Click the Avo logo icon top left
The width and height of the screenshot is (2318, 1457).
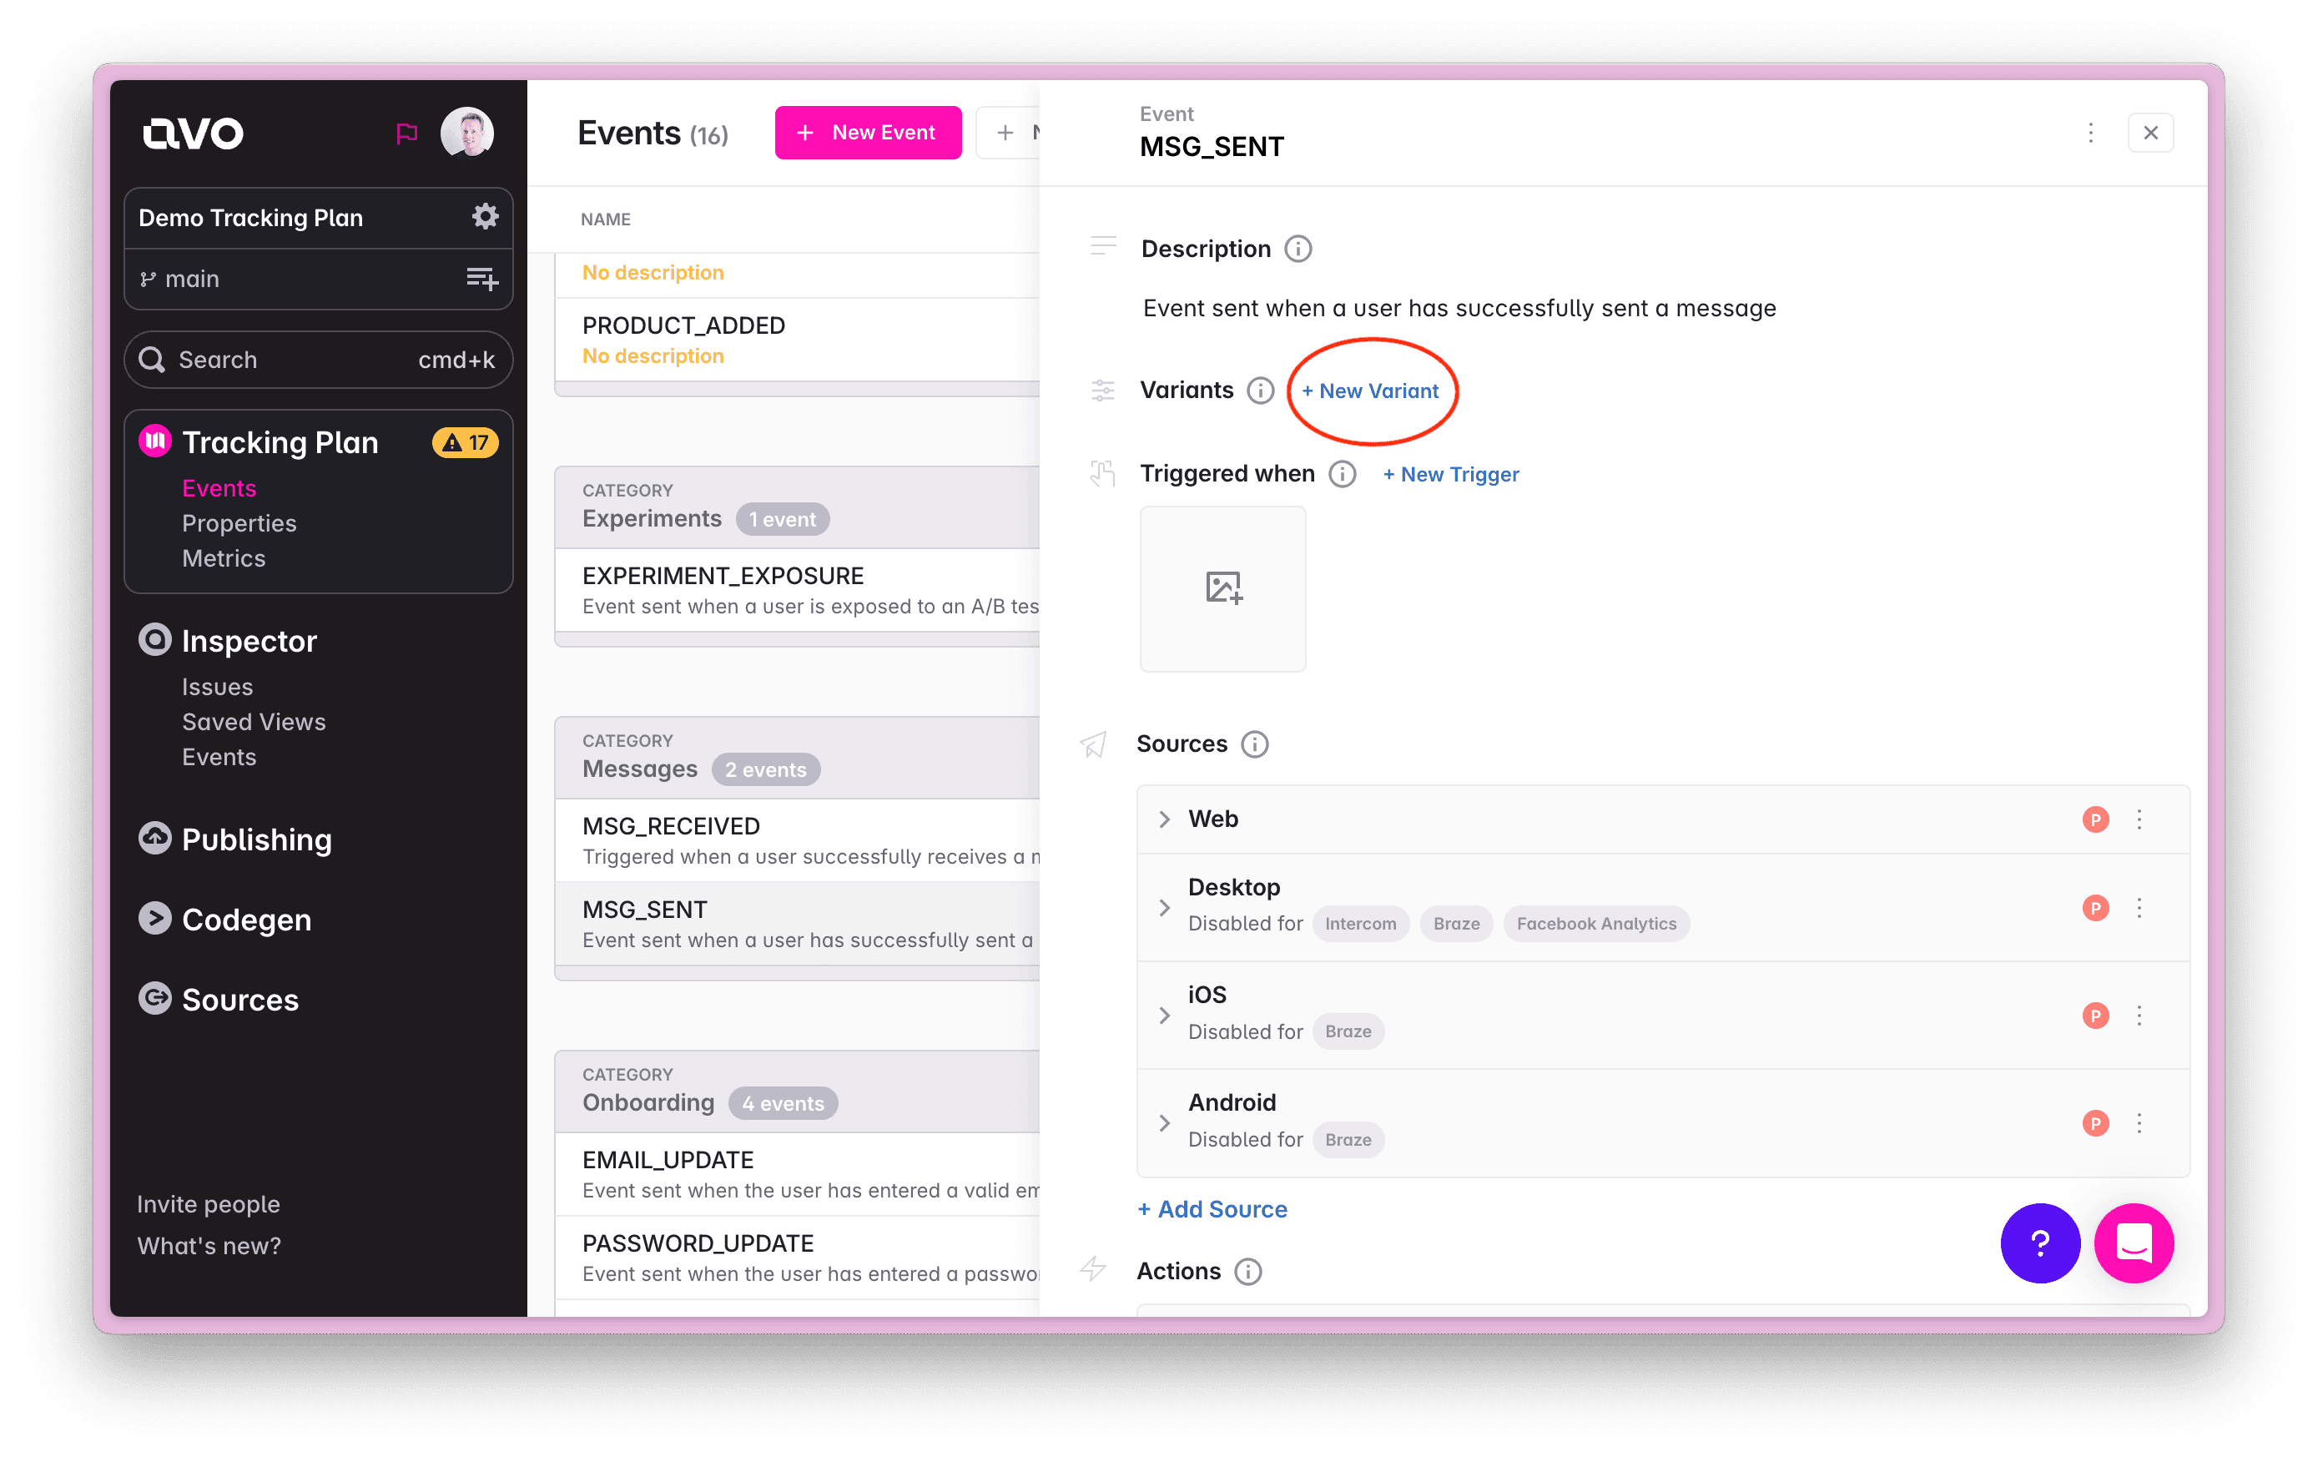click(x=191, y=133)
